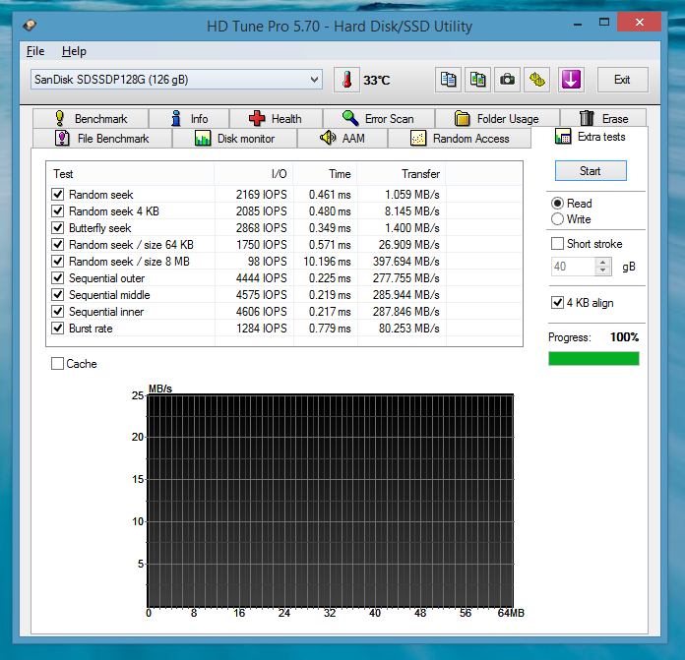Click the Extra tests tab icon
This screenshot has height=660, width=685.
coord(563,137)
